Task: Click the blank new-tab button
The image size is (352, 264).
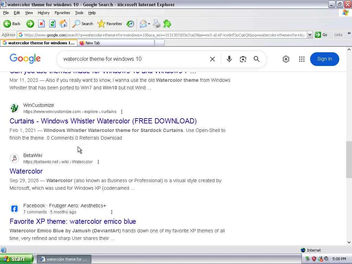Action: click(x=159, y=43)
